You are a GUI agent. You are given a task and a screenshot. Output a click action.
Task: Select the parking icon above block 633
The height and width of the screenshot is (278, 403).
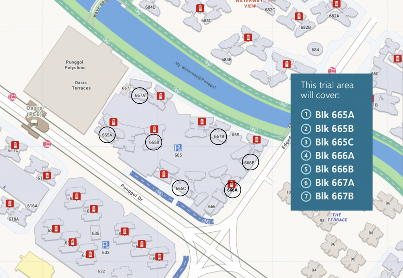pyautogui.click(x=105, y=245)
